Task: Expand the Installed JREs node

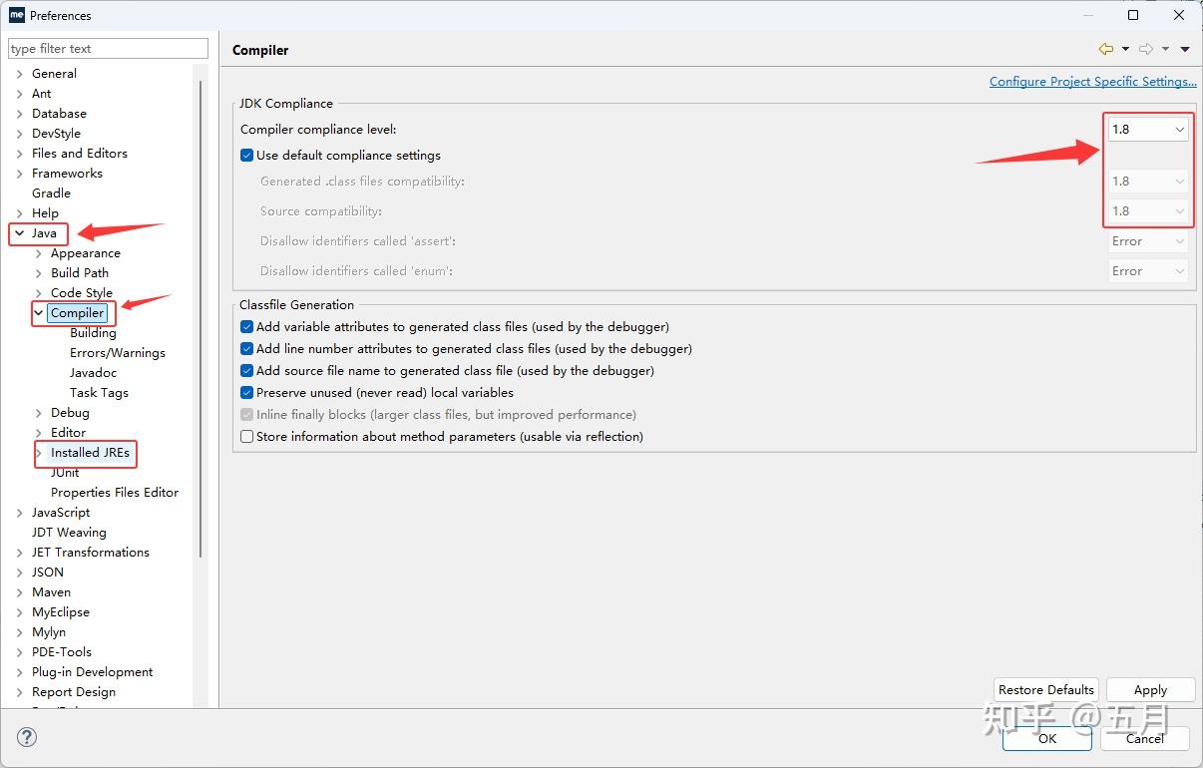Action: pos(39,453)
